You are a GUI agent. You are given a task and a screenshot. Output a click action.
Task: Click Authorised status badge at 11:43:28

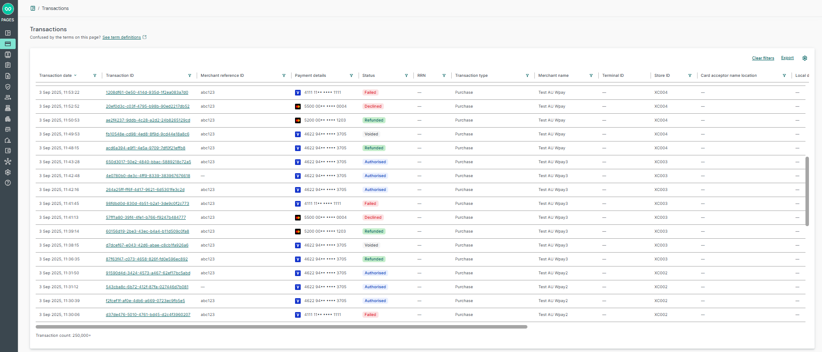375,162
